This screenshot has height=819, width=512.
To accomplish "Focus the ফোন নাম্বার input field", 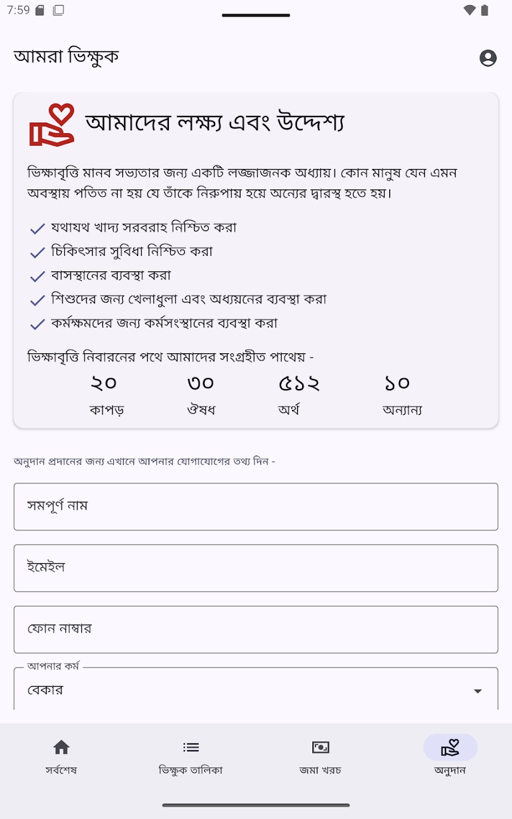I will (256, 630).
